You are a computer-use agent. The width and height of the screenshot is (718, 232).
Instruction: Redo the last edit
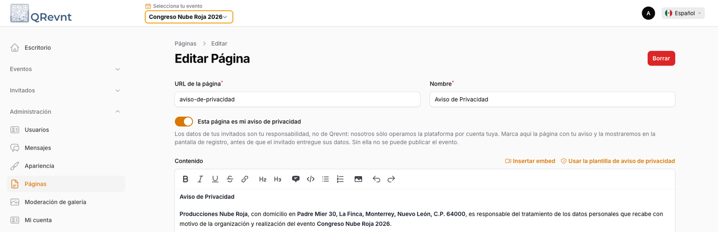pos(391,179)
